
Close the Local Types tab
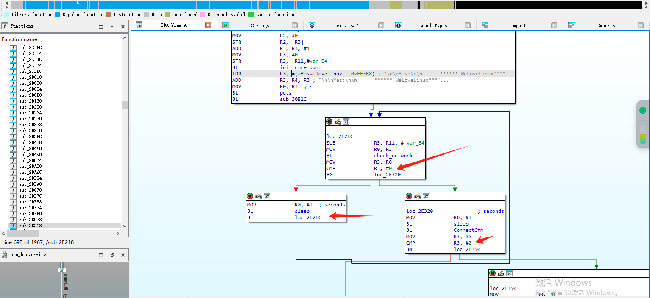click(x=468, y=25)
